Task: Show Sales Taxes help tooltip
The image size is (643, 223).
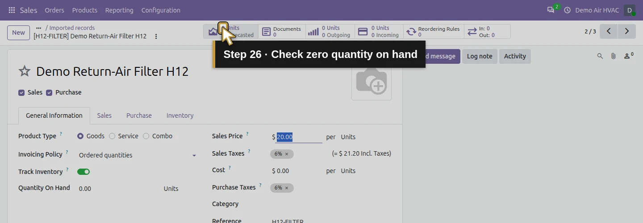Action: (x=249, y=151)
